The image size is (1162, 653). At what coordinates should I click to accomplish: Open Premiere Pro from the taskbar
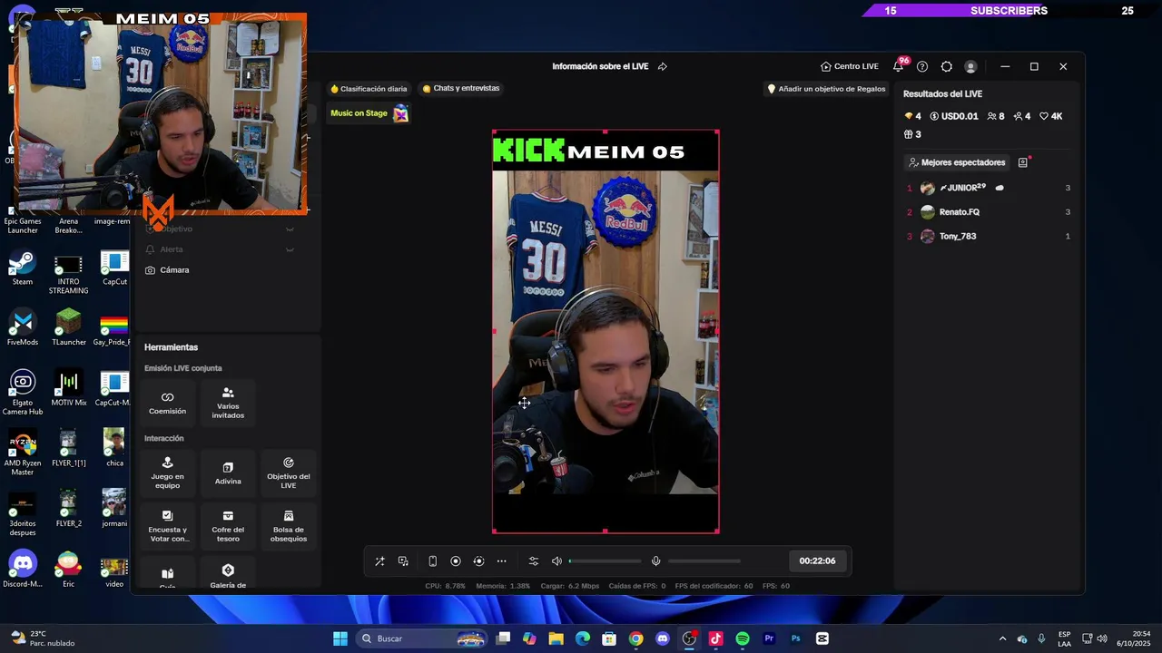pyautogui.click(x=769, y=638)
